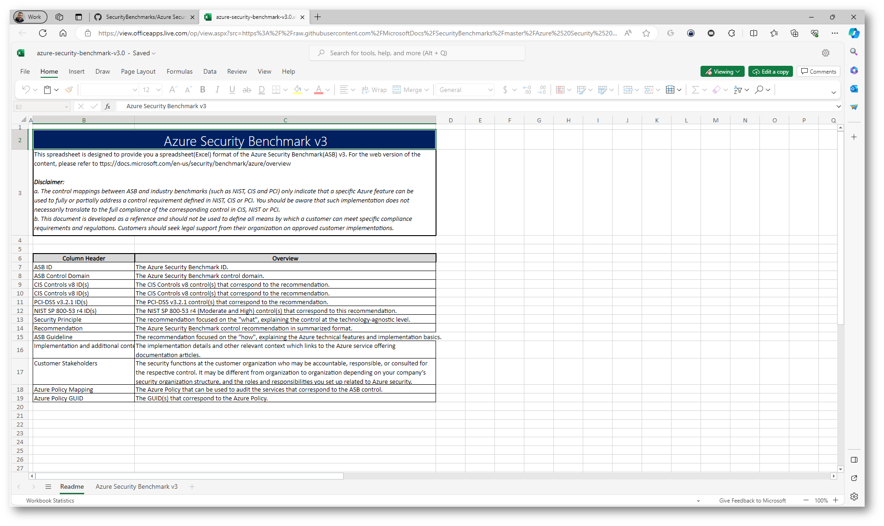The image size is (884, 526).
Task: Apply yellow fill color swatch
Action: click(x=298, y=90)
